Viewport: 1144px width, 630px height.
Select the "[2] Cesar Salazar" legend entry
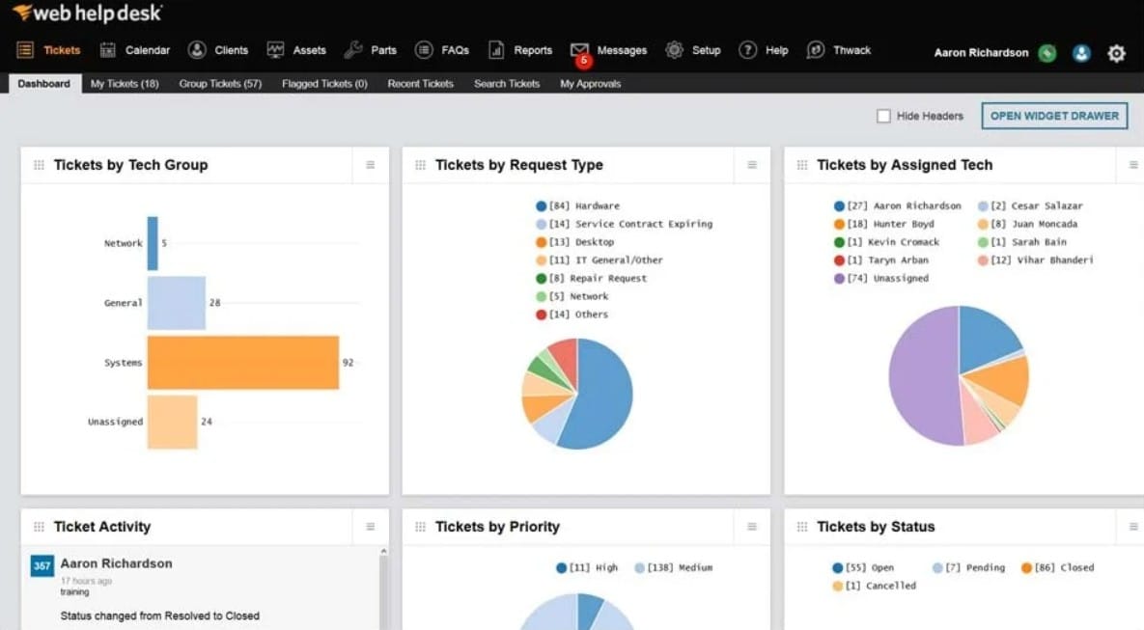point(1030,205)
